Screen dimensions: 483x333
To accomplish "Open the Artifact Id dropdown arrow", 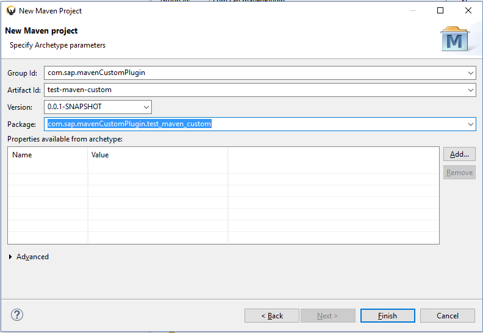I will [x=470, y=90].
